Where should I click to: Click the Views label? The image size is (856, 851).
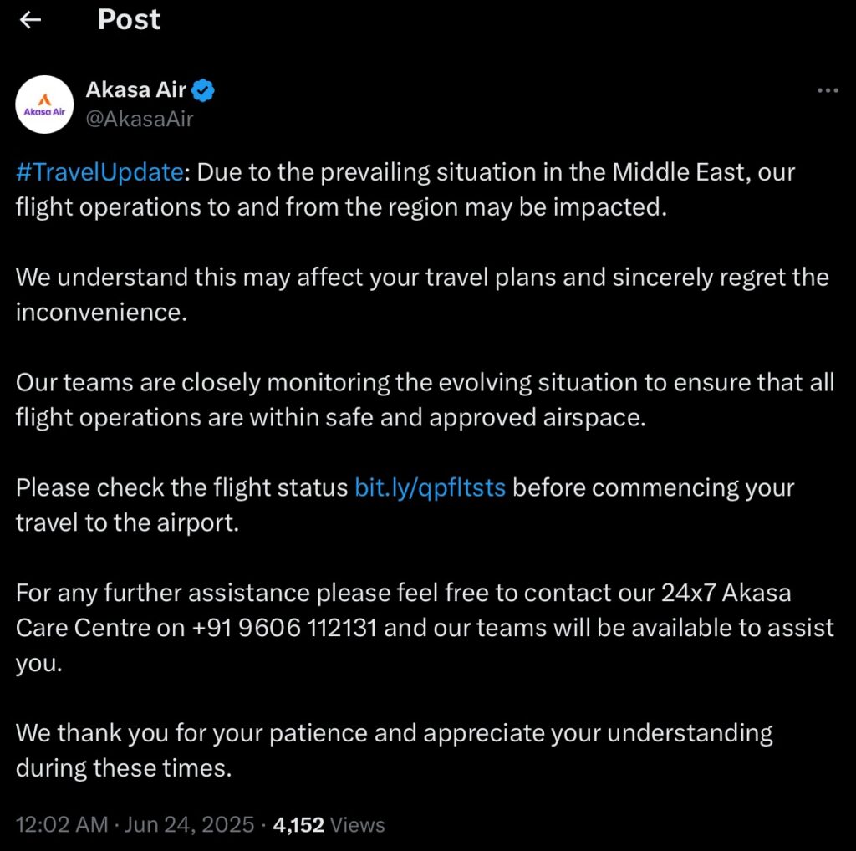[358, 824]
